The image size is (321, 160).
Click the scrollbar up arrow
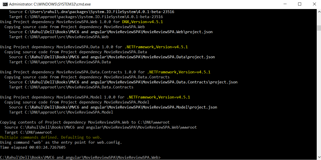(x=319, y=12)
